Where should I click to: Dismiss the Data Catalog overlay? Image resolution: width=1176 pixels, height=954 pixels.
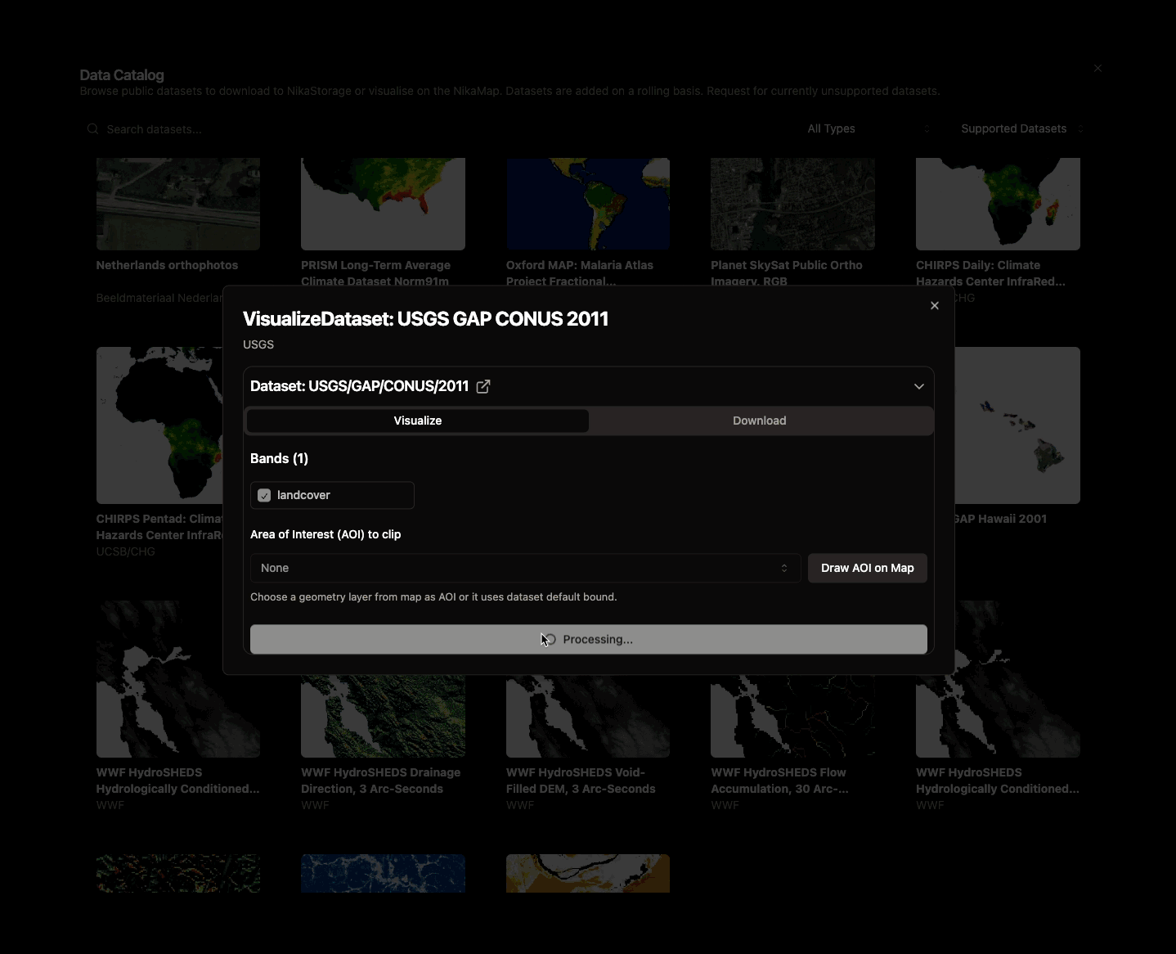point(1097,68)
